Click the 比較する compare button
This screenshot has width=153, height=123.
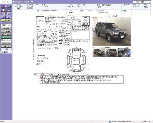coord(6,46)
